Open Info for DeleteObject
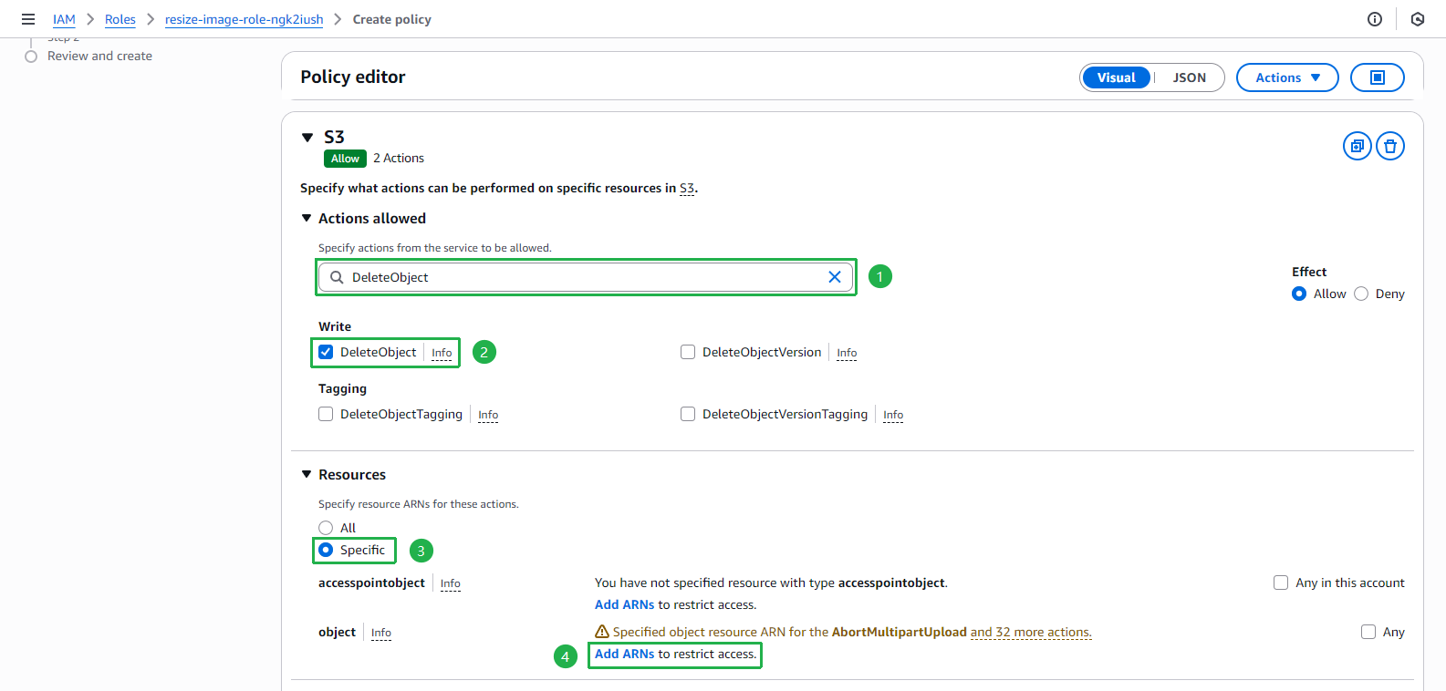 442,353
